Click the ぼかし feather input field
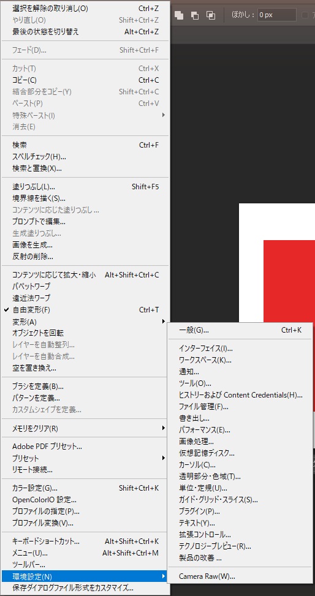The height and width of the screenshot is (596, 315). click(x=276, y=15)
